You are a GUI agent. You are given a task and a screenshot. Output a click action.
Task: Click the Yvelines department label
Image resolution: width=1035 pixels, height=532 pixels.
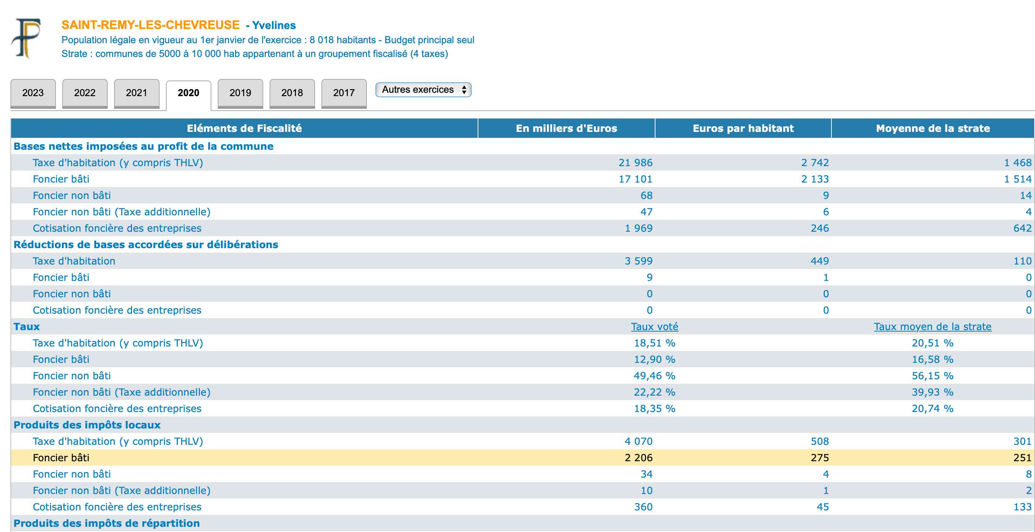tap(274, 25)
